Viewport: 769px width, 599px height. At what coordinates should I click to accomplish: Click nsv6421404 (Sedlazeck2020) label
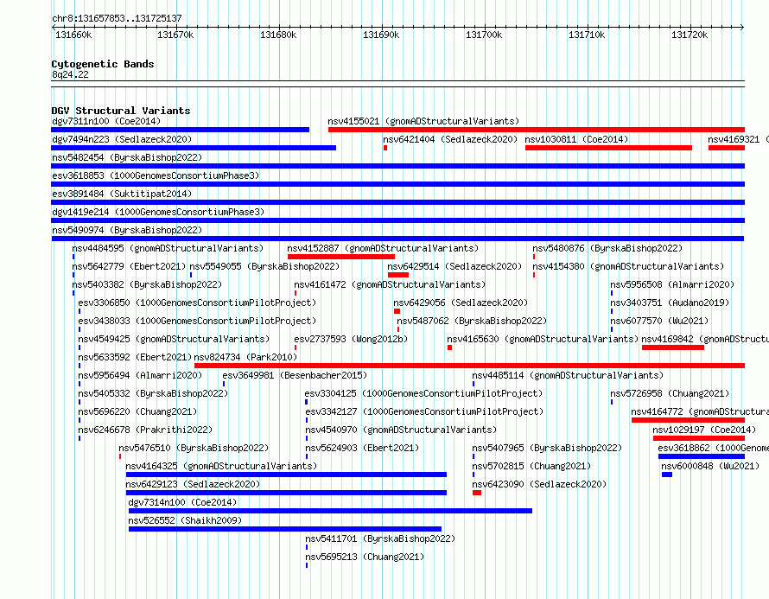coord(450,139)
